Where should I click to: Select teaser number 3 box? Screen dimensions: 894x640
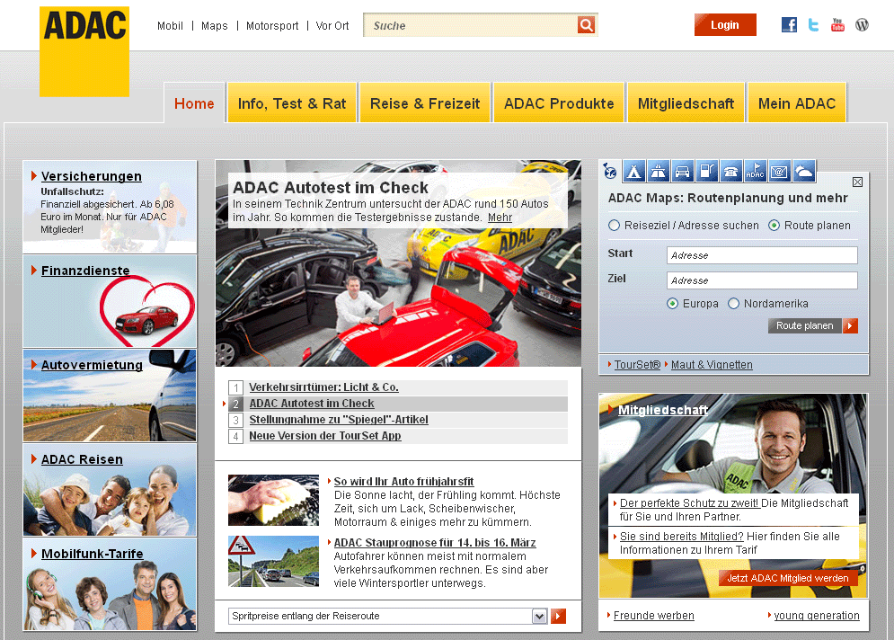coord(235,421)
